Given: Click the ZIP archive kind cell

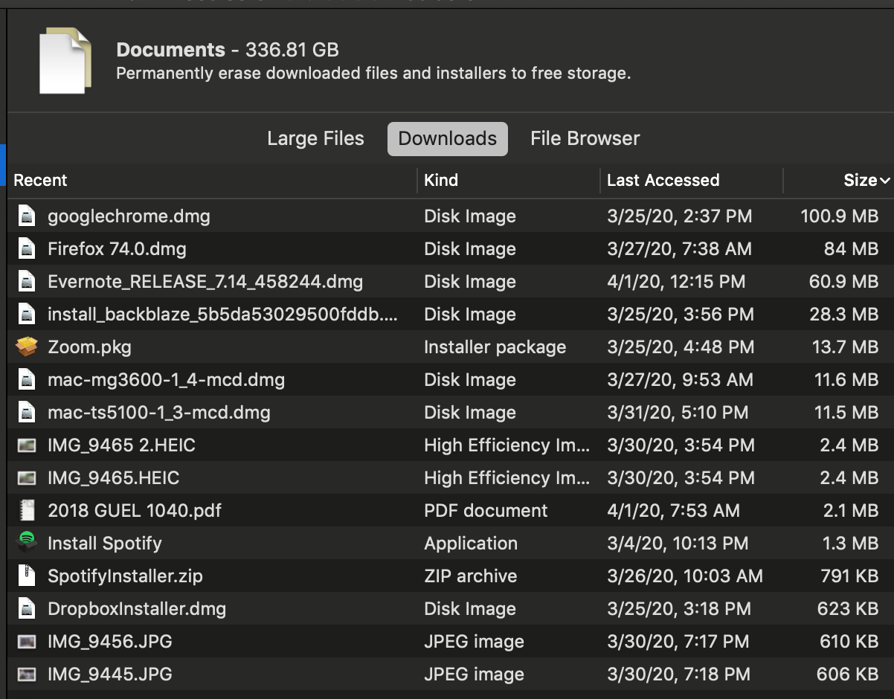Looking at the screenshot, I should pyautogui.click(x=470, y=576).
